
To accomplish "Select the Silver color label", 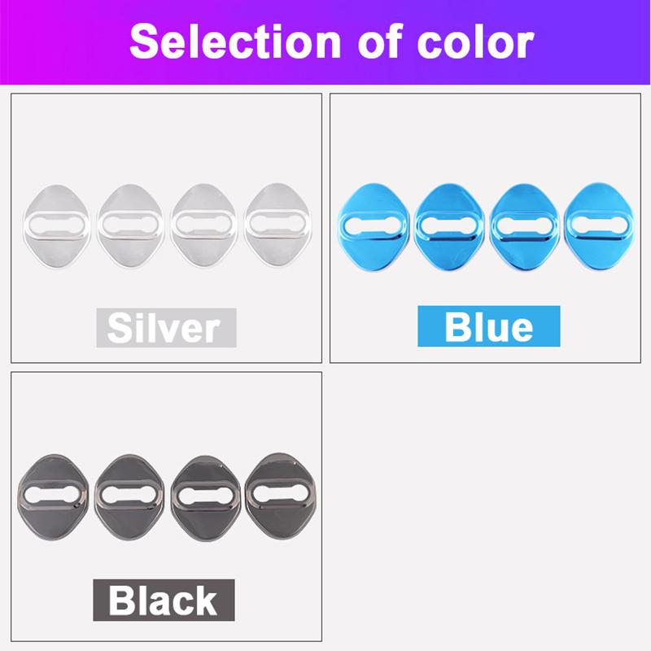I will (x=165, y=328).
